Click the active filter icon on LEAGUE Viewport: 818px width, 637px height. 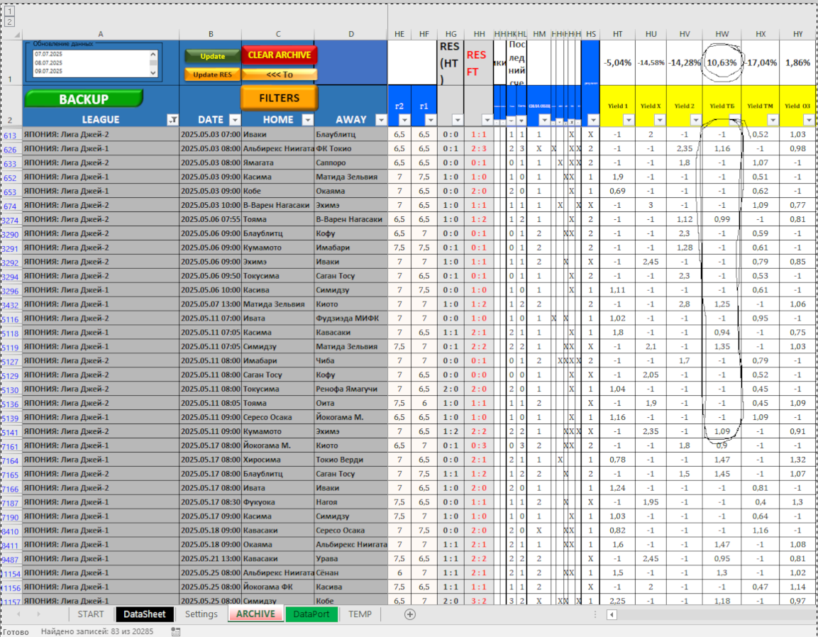[x=172, y=120]
